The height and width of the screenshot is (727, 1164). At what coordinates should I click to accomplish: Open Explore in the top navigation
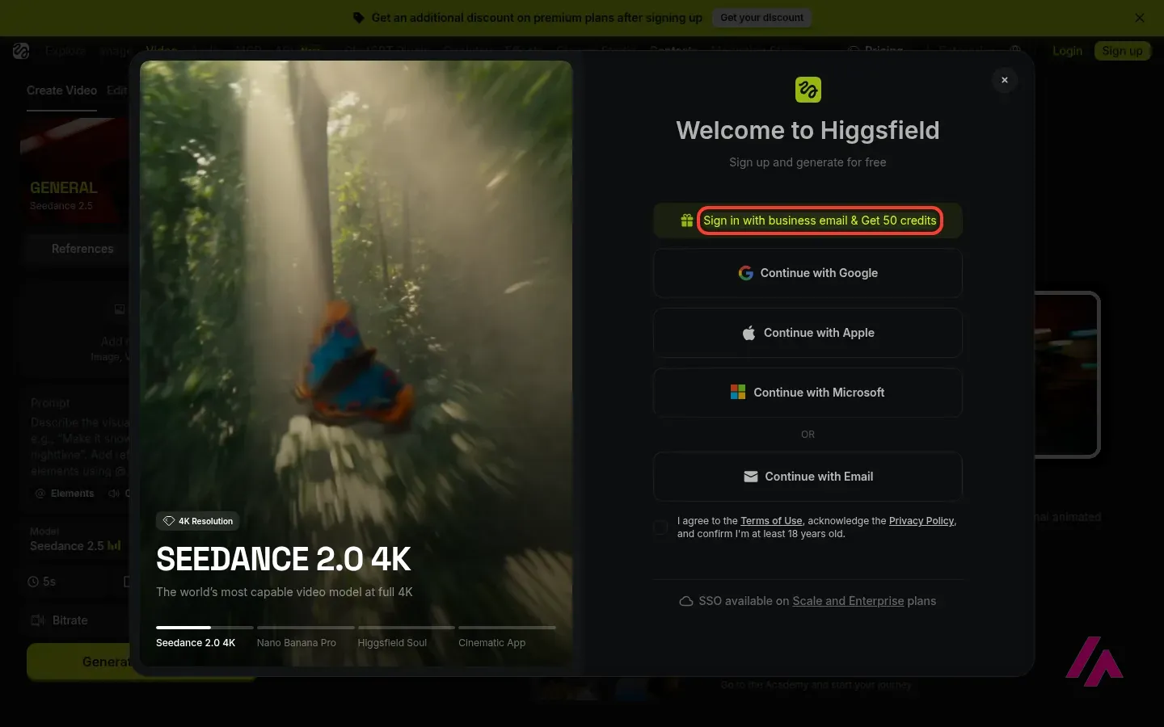click(x=65, y=51)
